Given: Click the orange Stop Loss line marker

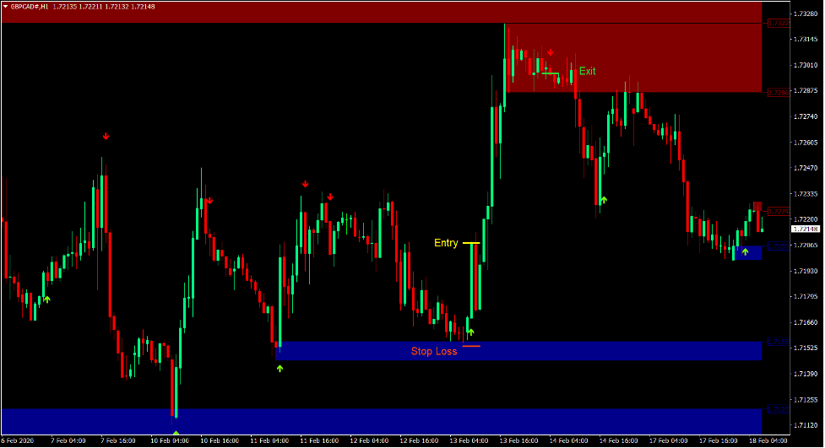Looking at the screenshot, I should point(470,346).
